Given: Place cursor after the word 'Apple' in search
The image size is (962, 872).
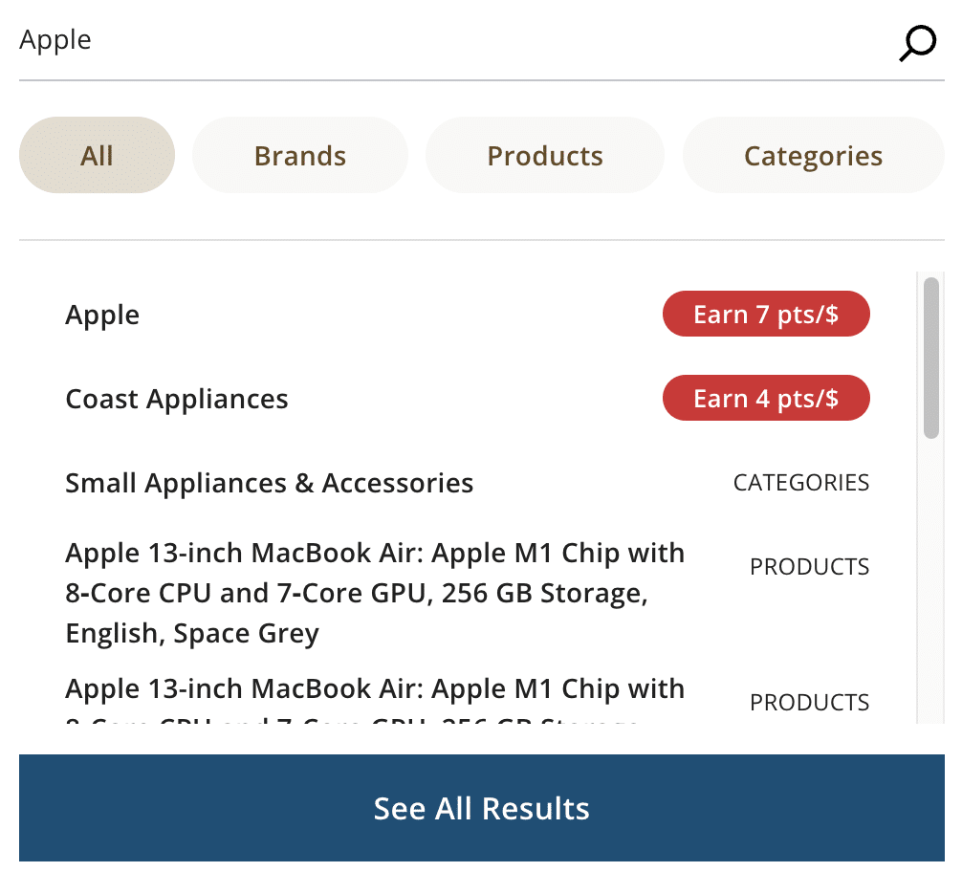Looking at the screenshot, I should (x=93, y=40).
